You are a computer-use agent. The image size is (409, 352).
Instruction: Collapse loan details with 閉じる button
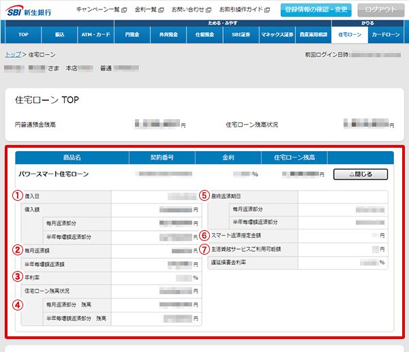360,174
